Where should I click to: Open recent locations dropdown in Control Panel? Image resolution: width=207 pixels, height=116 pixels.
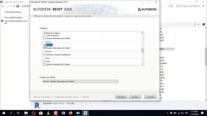click(11, 6)
